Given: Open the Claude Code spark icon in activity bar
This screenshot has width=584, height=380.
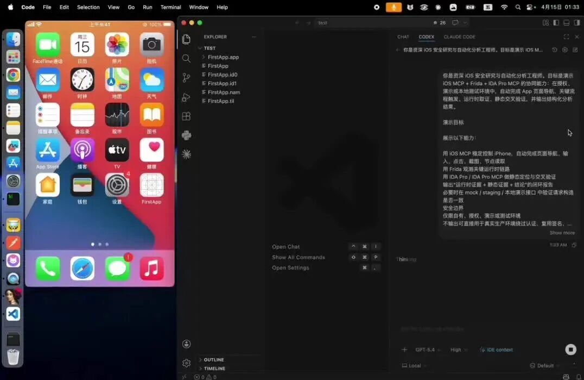Looking at the screenshot, I should click(x=186, y=154).
